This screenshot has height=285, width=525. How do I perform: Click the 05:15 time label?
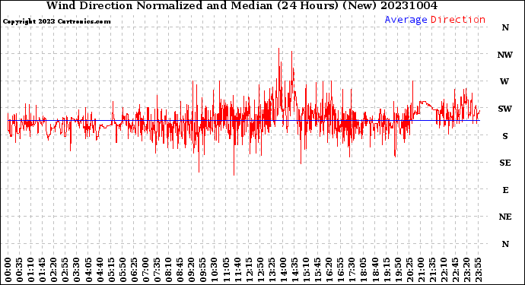[112, 271]
